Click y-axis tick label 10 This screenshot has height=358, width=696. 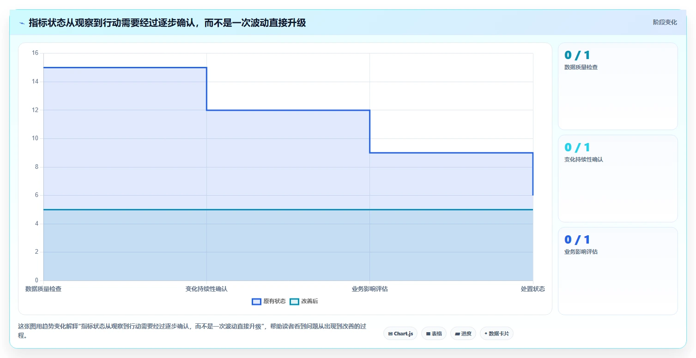(35, 138)
